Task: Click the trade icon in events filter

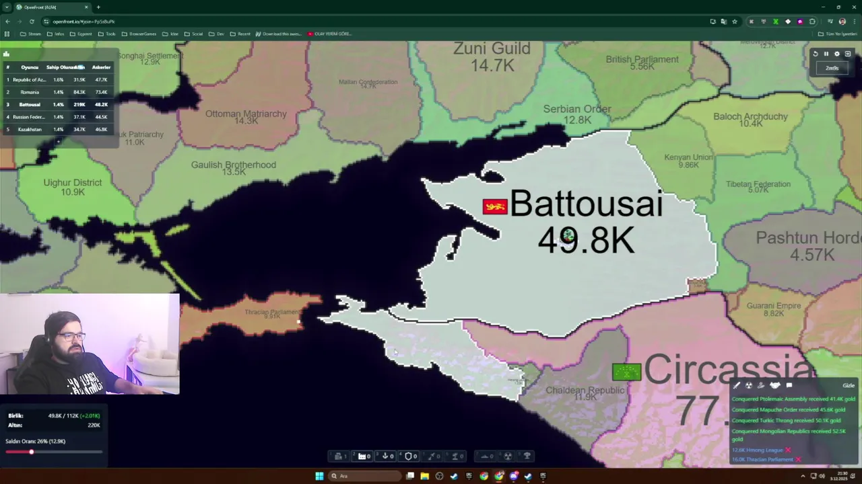Action: [761, 385]
